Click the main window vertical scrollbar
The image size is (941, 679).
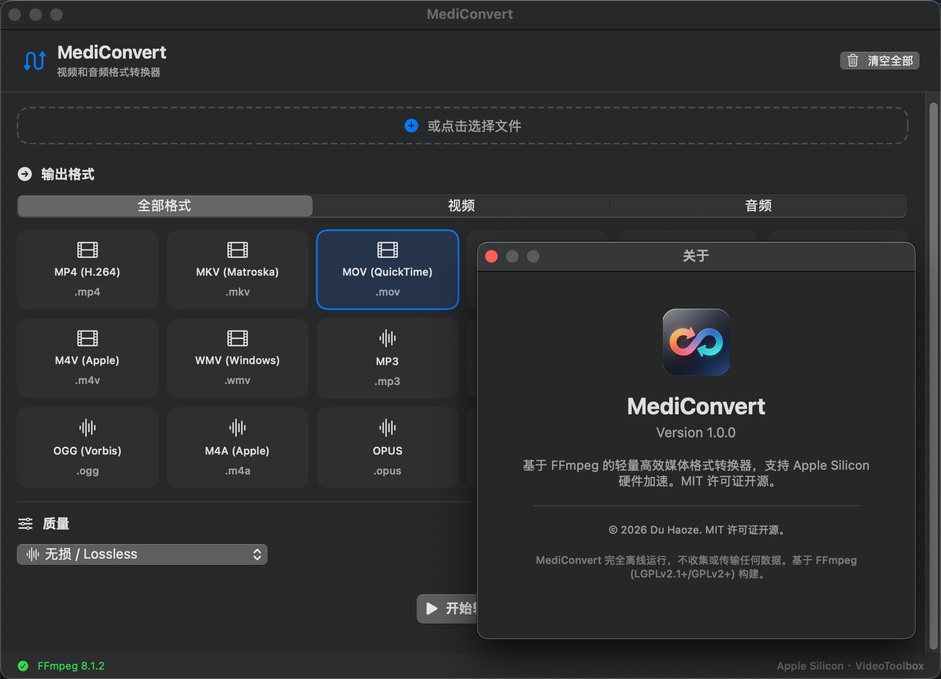(x=933, y=377)
